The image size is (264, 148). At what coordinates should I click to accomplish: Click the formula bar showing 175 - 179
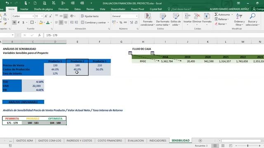(154, 35)
